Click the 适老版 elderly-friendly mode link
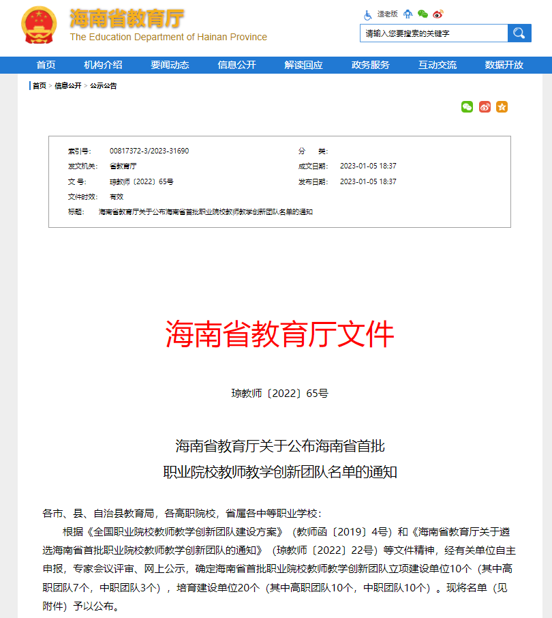The width and height of the screenshot is (552, 618). pyautogui.click(x=387, y=14)
